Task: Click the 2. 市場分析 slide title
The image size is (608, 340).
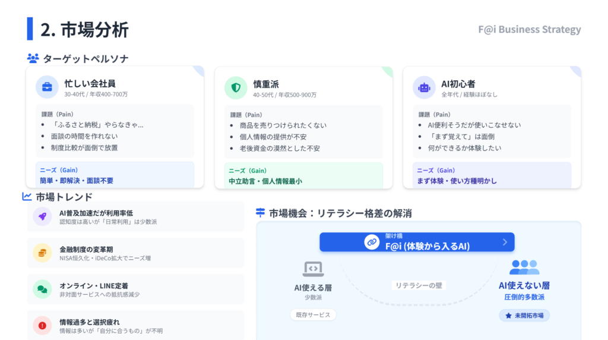Action: [x=84, y=29]
